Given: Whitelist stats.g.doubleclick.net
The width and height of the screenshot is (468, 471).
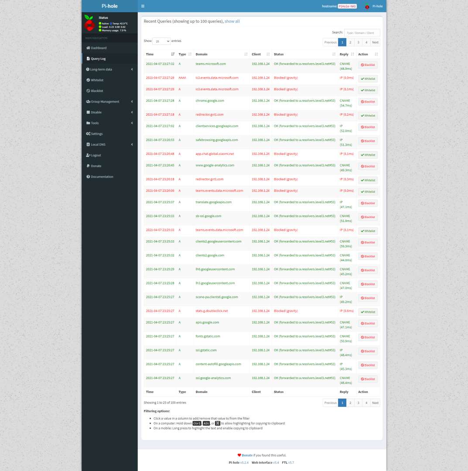Looking at the screenshot, I should [x=368, y=312].
